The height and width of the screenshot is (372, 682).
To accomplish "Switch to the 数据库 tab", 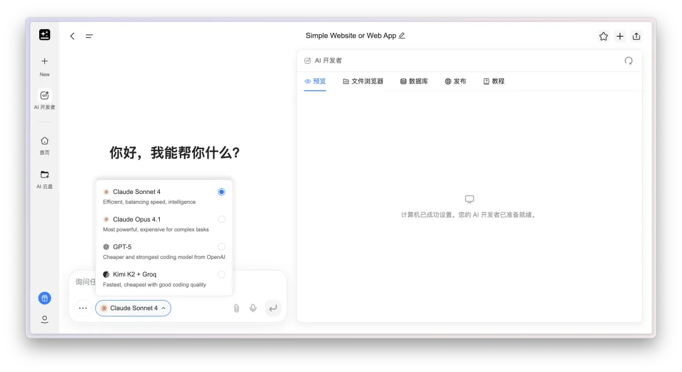I will pos(414,81).
